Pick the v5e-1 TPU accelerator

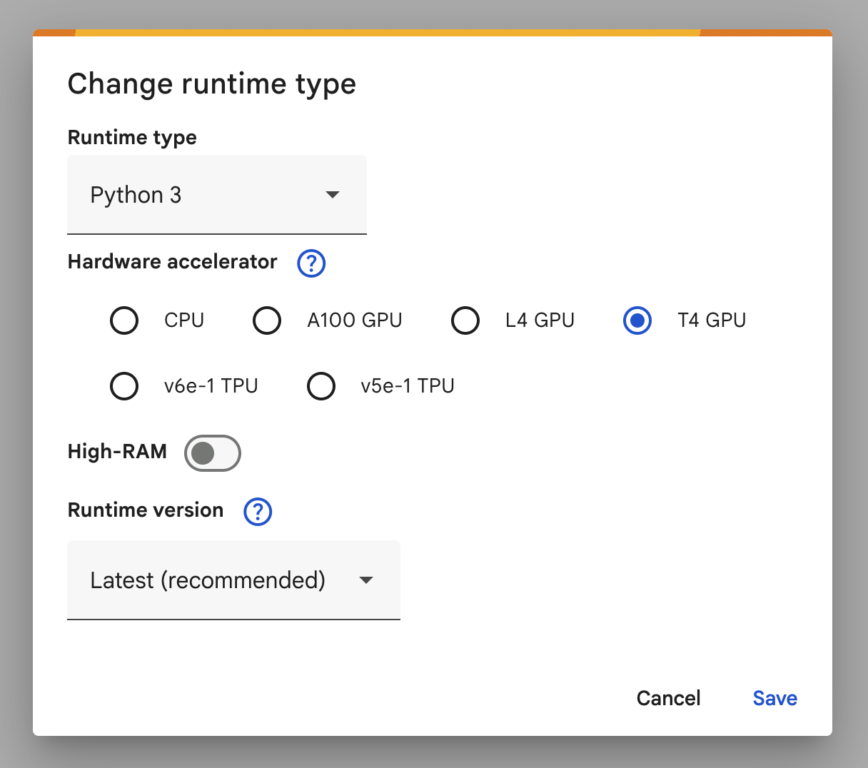pyautogui.click(x=321, y=386)
